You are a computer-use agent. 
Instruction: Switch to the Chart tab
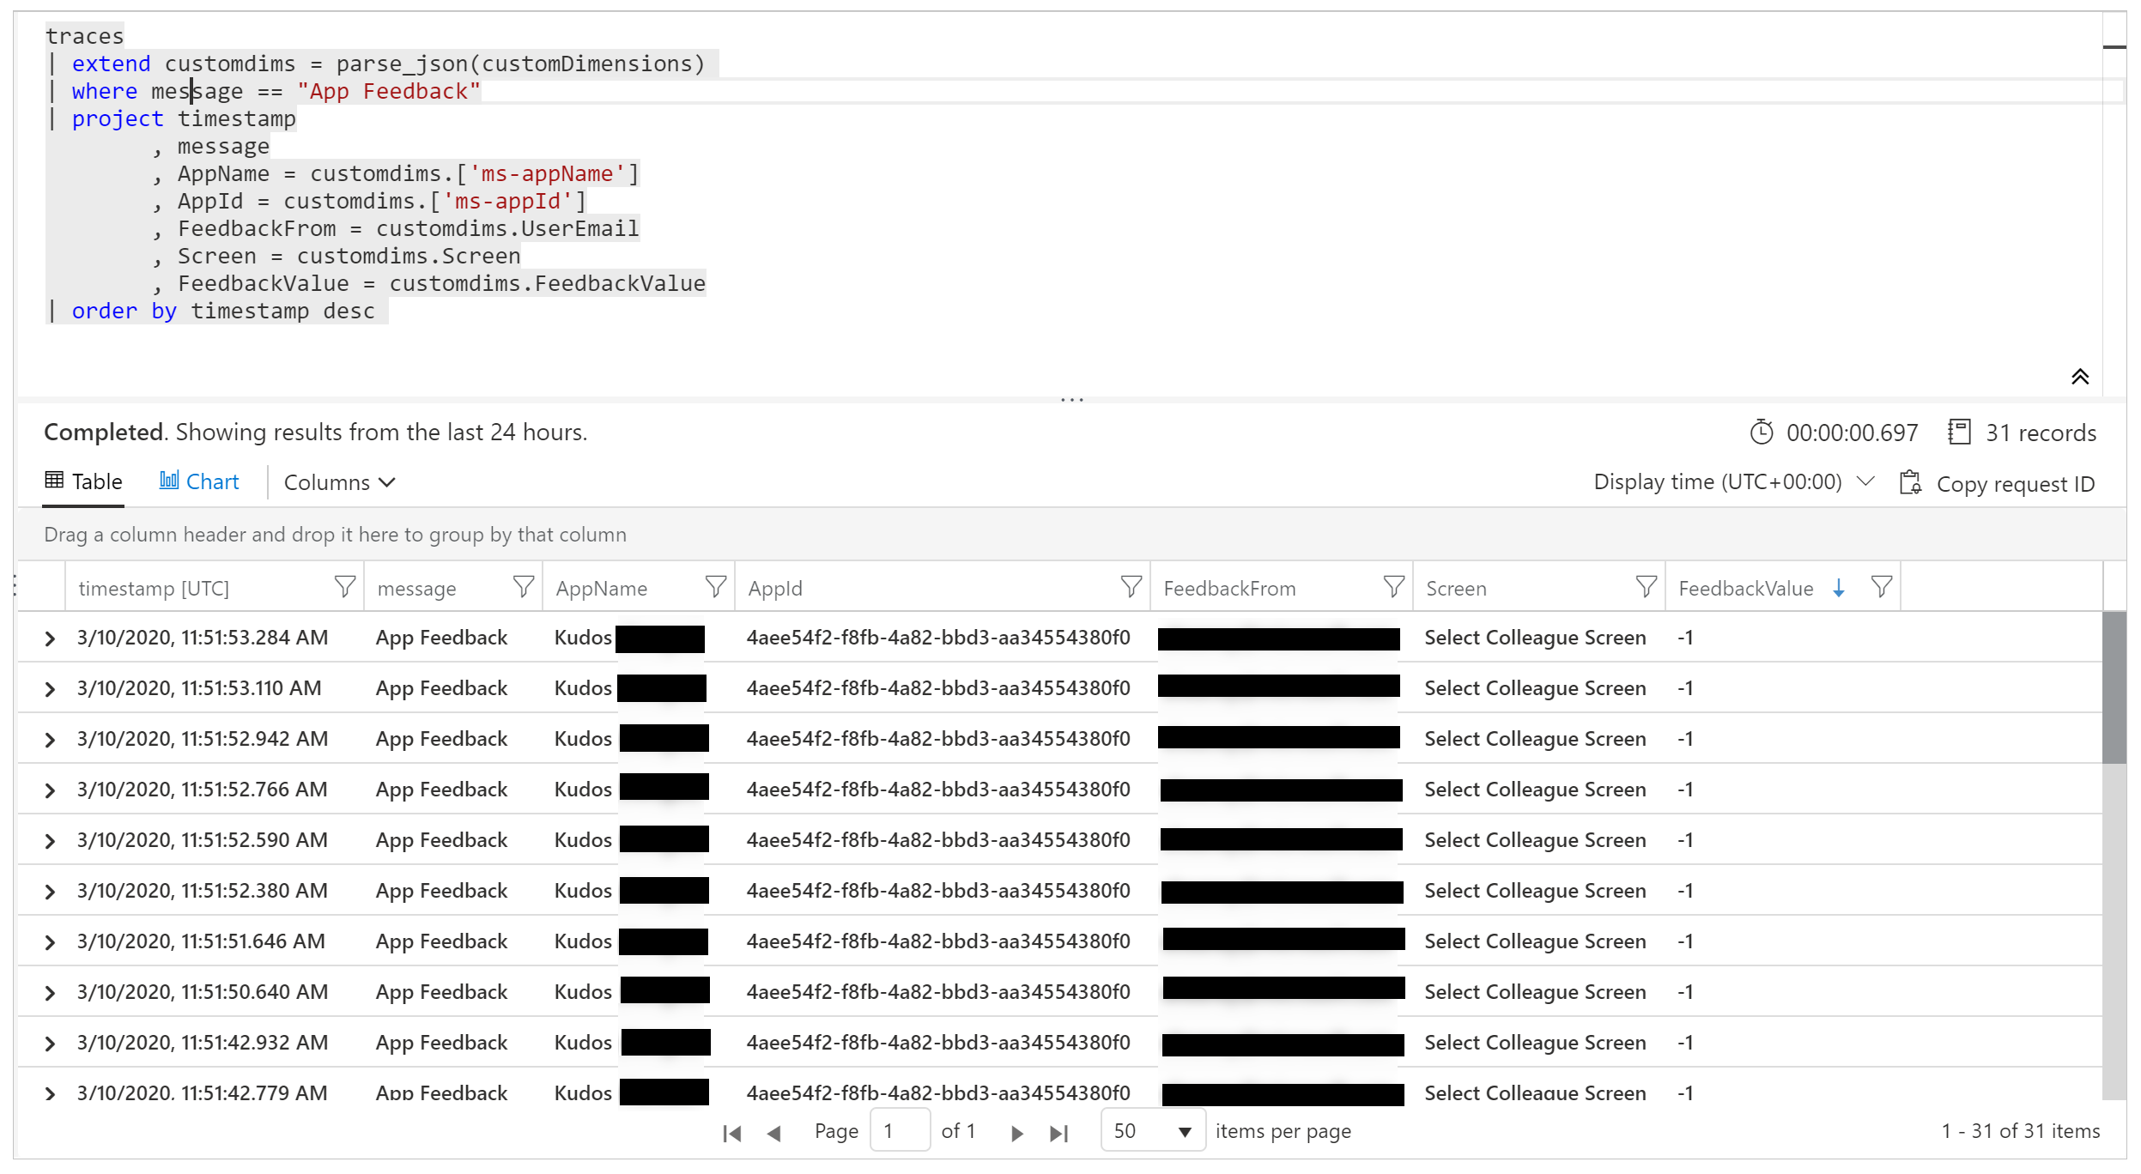pyautogui.click(x=199, y=481)
